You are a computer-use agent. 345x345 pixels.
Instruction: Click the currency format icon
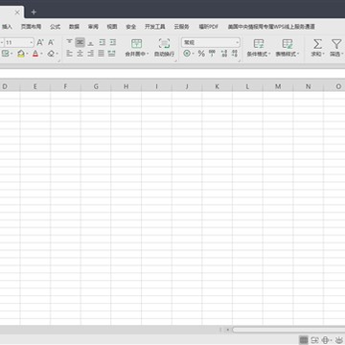pyautogui.click(x=187, y=54)
